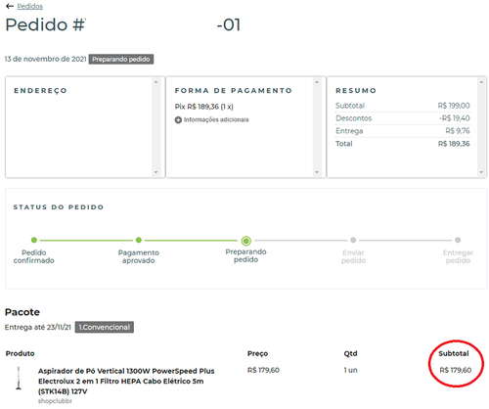Click the shopclubbr seller name

click(x=55, y=401)
